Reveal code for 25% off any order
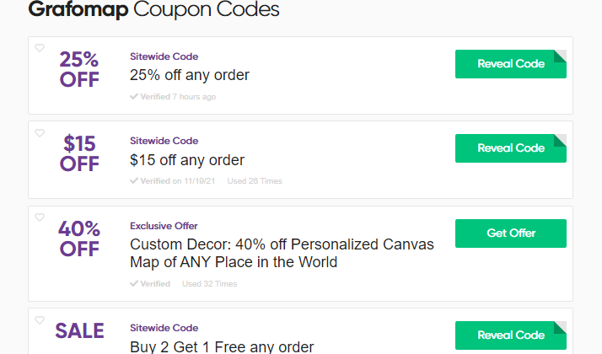This screenshot has width=602, height=354. coord(511,64)
